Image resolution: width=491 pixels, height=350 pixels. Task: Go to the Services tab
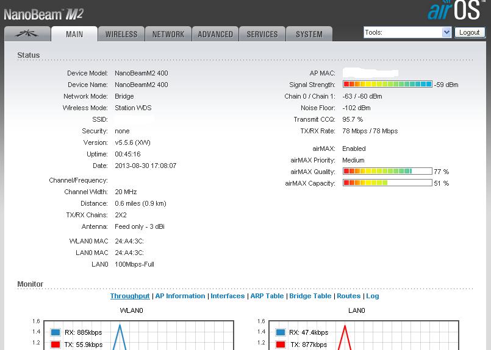(262, 34)
